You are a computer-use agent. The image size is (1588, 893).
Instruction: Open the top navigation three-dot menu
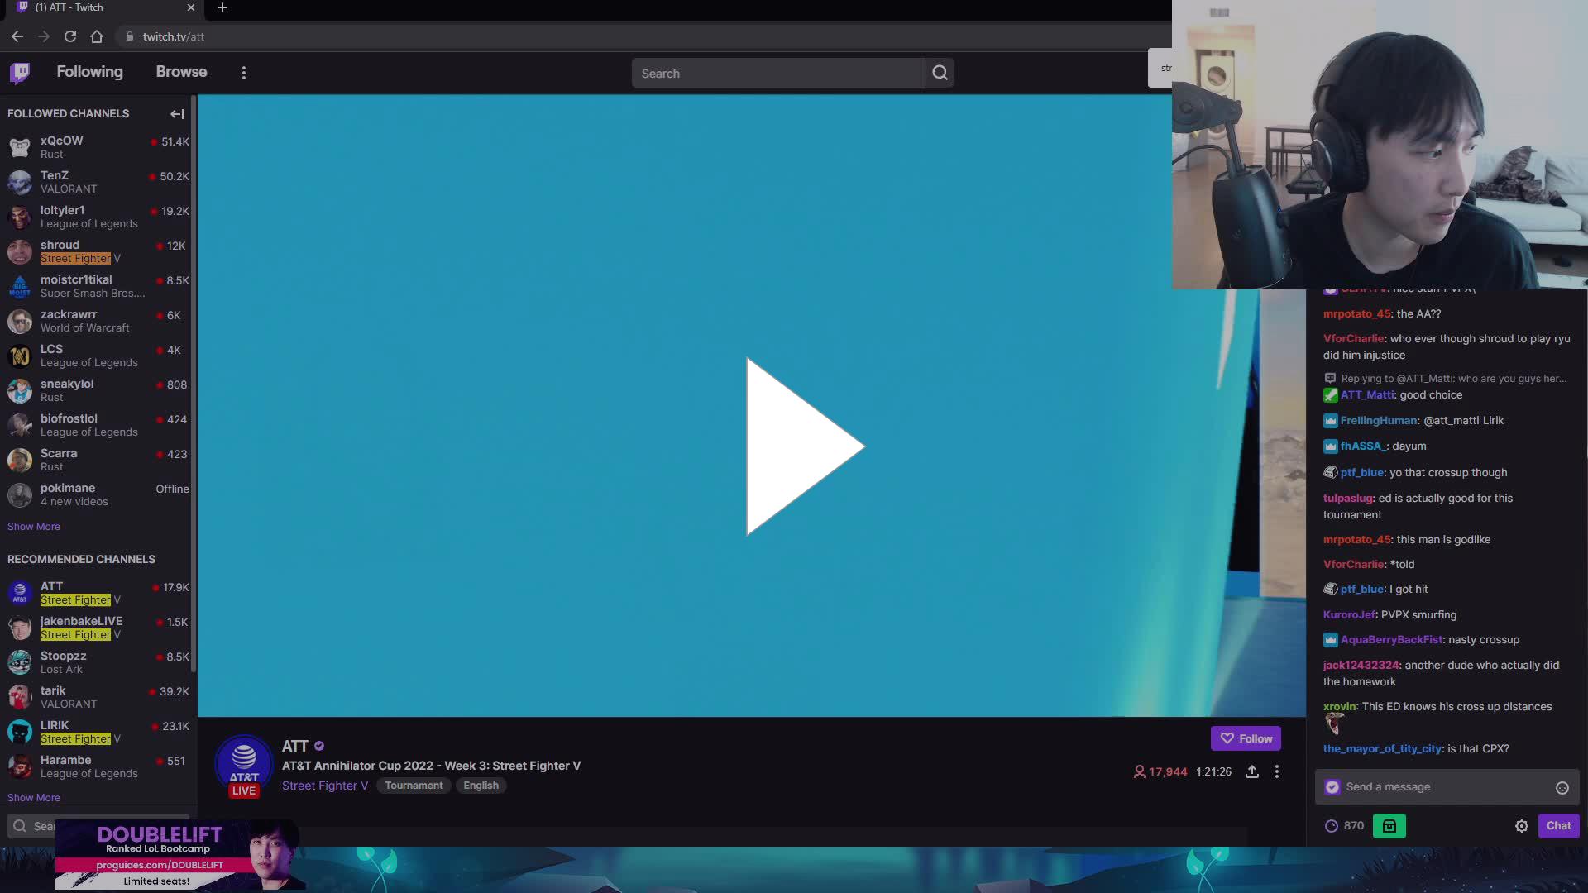click(x=244, y=73)
